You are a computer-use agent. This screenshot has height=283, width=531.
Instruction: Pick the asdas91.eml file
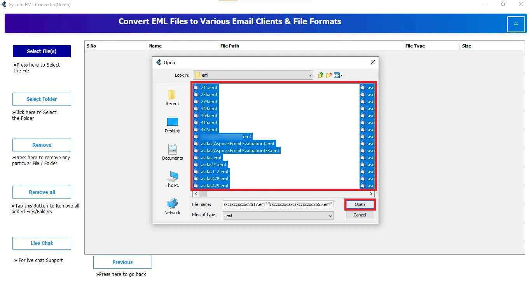(210, 165)
